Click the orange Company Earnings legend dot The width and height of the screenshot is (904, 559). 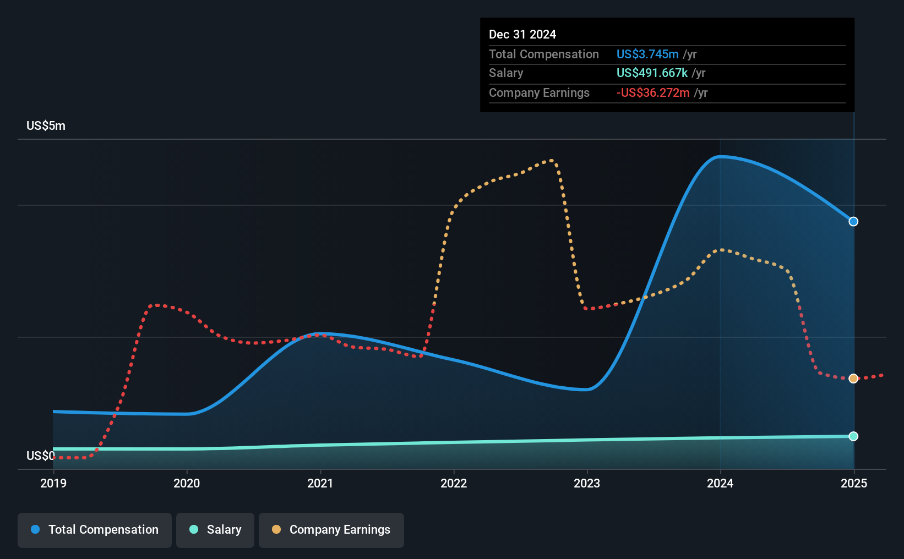click(276, 529)
